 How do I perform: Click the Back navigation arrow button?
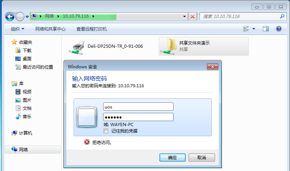(10, 17)
